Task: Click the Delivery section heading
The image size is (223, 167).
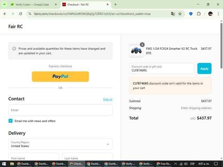Action: tap(17, 133)
